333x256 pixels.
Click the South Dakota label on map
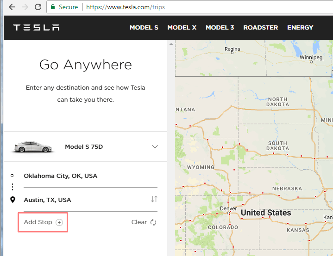(x=277, y=146)
